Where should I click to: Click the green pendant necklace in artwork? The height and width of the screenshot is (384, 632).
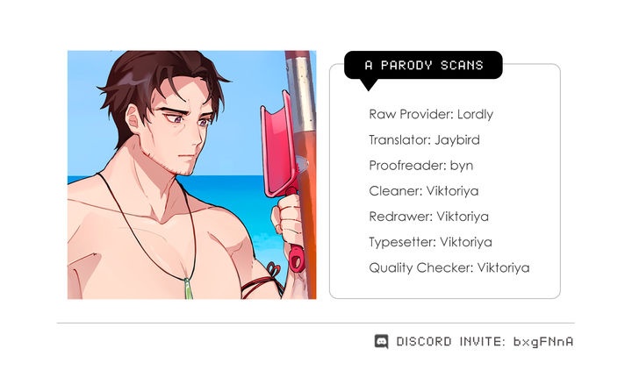[188, 288]
